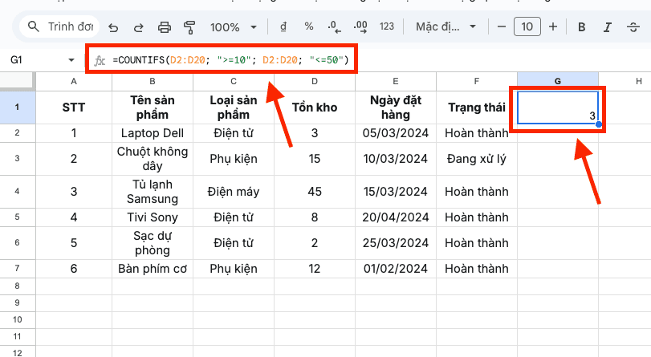Viewport: 651px width, 357px height.
Task: Click the Ngày đặt hàng header cell
Action: tap(396, 108)
